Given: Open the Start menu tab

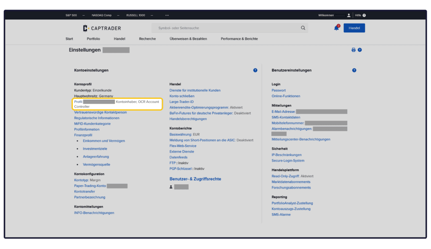Looking at the screenshot, I should 69,39.
